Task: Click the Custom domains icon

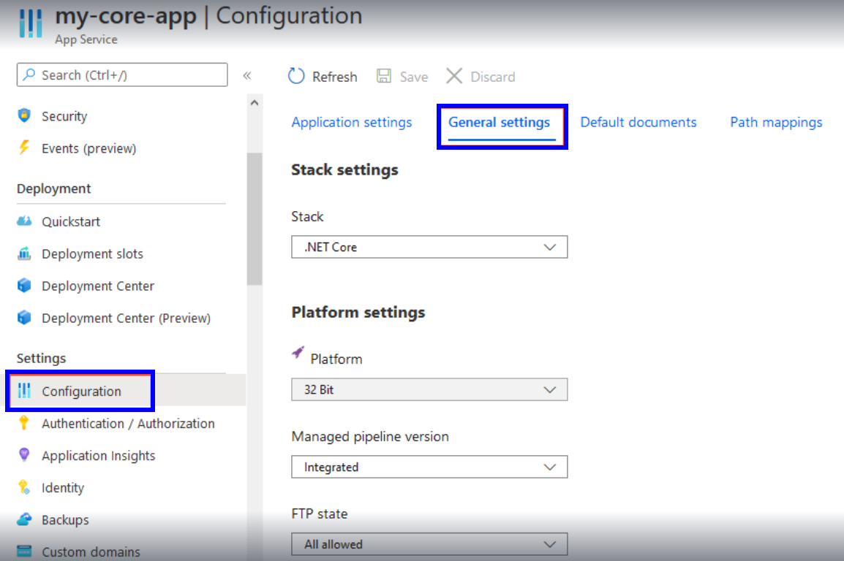Action: [x=24, y=551]
